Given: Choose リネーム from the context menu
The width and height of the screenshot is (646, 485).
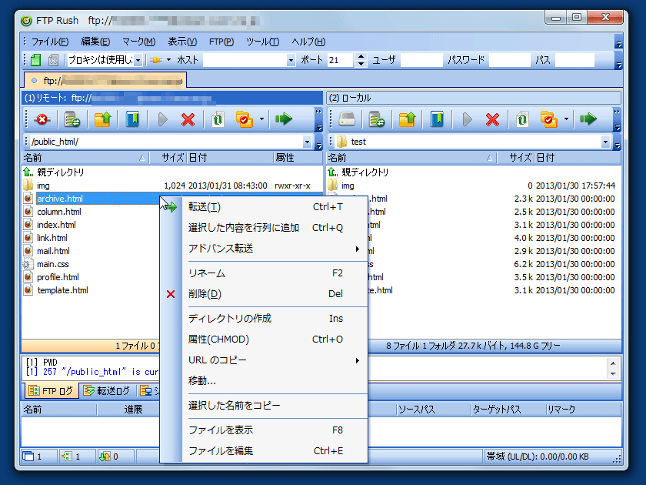Looking at the screenshot, I should [264, 273].
